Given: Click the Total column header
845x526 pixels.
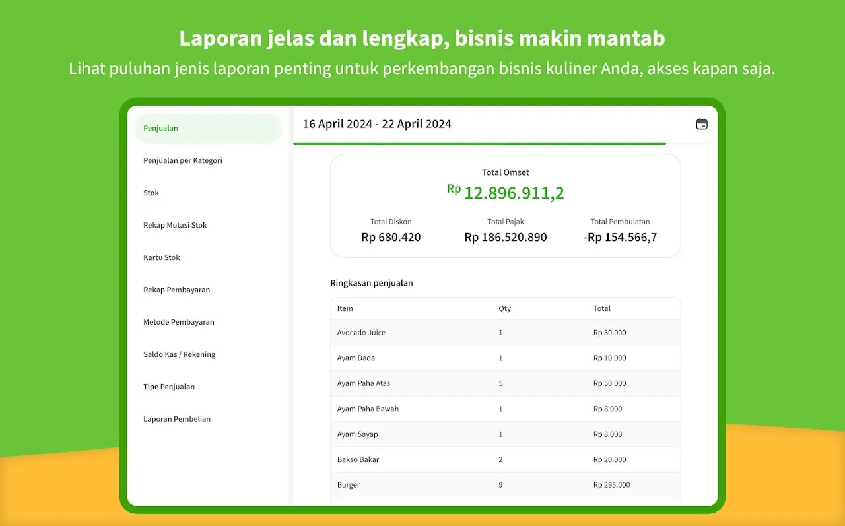Looking at the screenshot, I should coord(602,308).
